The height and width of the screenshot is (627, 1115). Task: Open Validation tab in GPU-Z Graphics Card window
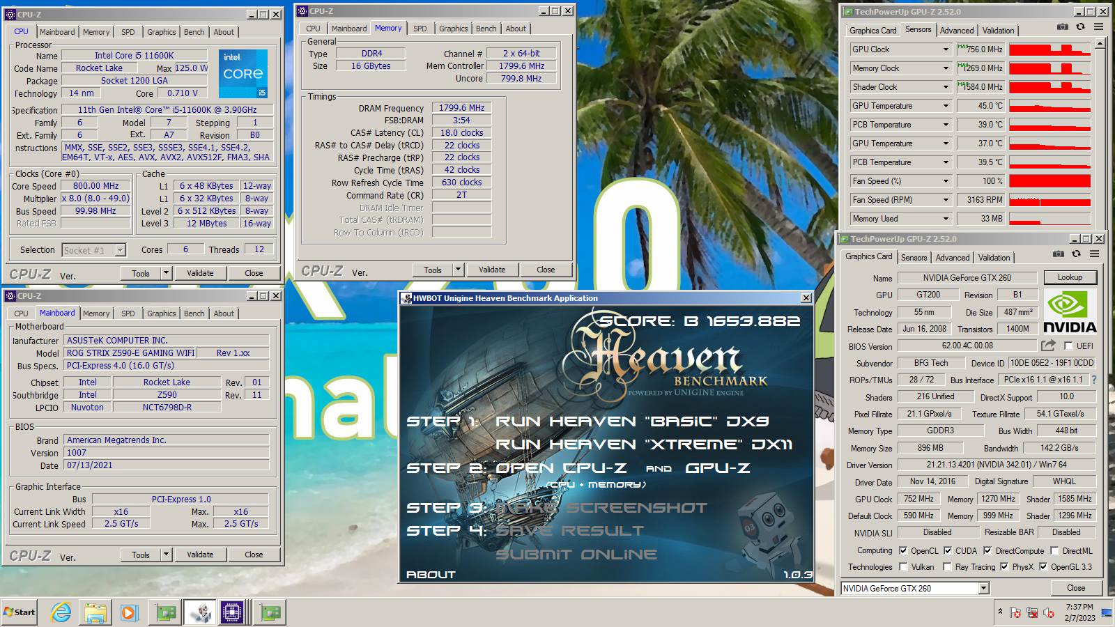pyautogui.click(x=994, y=258)
